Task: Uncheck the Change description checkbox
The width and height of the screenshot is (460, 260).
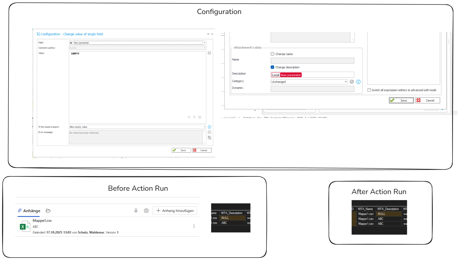Action: pyautogui.click(x=272, y=67)
